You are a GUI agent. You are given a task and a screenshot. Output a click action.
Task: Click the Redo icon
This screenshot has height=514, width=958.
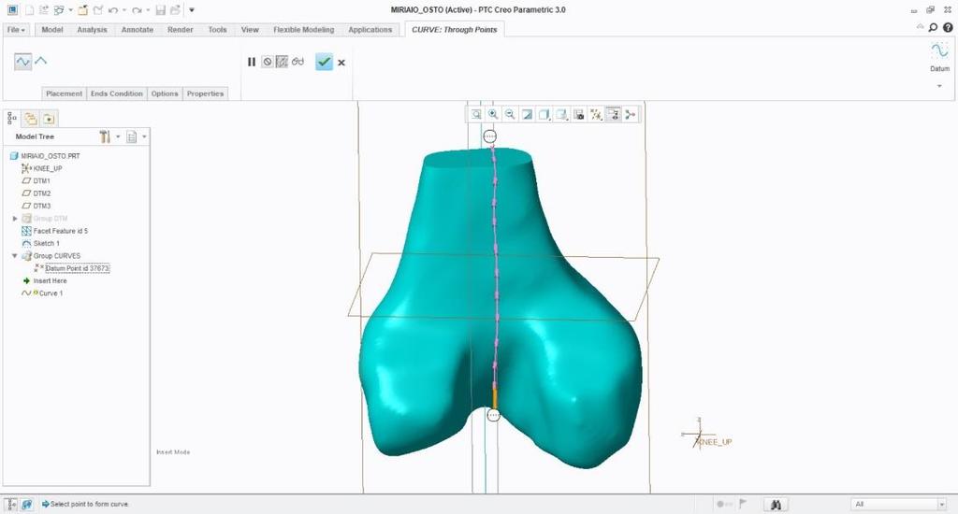point(137,10)
